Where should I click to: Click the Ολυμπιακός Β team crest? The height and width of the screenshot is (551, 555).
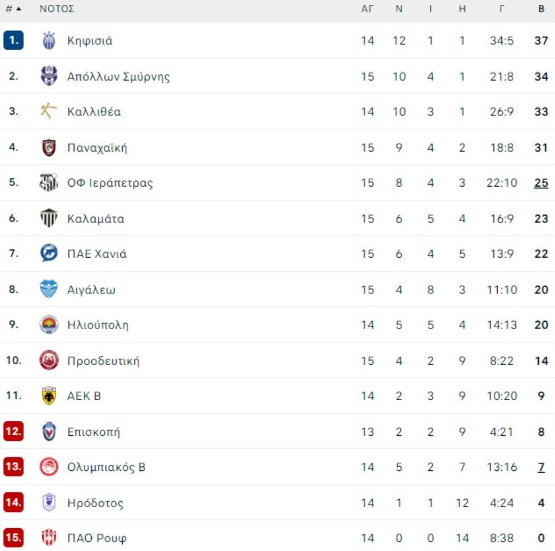(x=49, y=467)
